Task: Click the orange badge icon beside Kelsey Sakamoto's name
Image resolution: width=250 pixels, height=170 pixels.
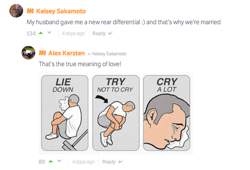Action: tap(30, 11)
